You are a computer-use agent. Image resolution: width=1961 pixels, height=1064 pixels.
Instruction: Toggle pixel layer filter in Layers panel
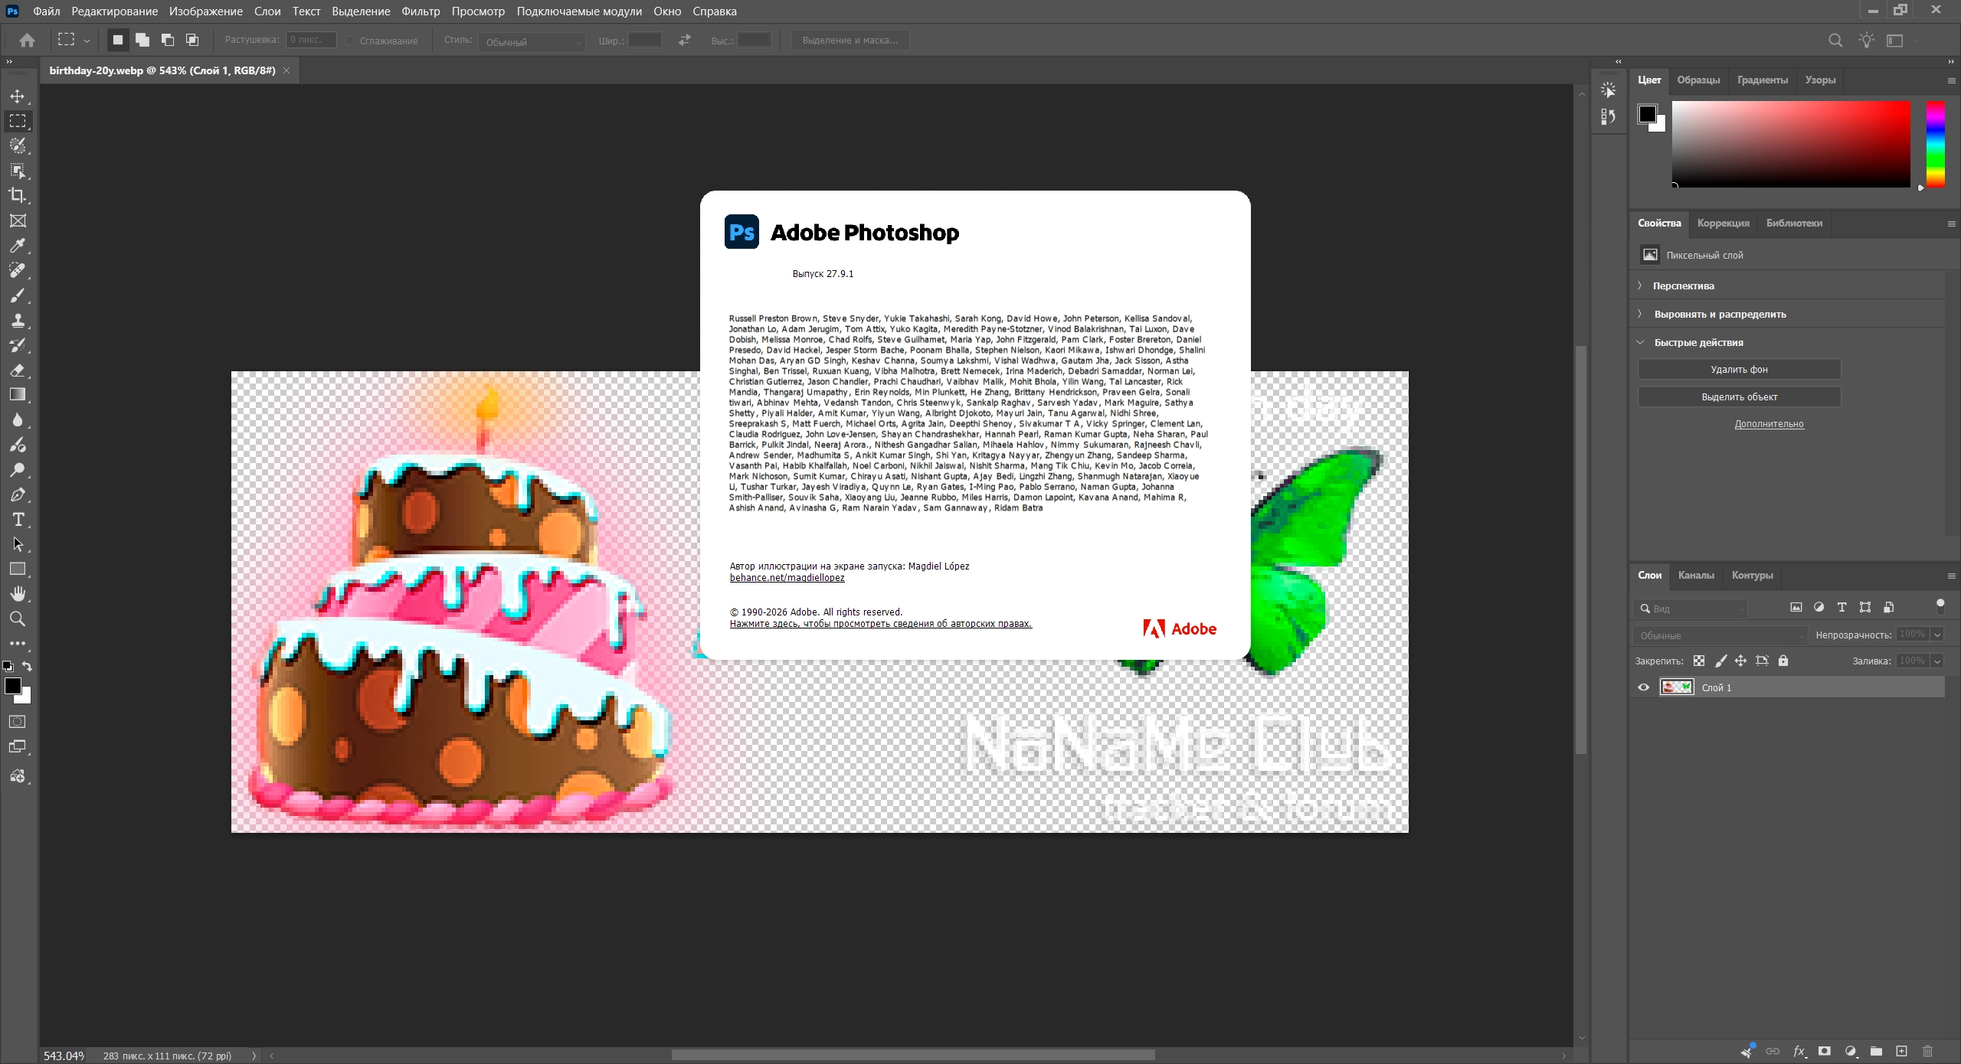(x=1796, y=608)
